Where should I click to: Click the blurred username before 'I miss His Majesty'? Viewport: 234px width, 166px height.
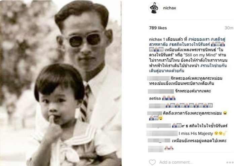[162, 133]
